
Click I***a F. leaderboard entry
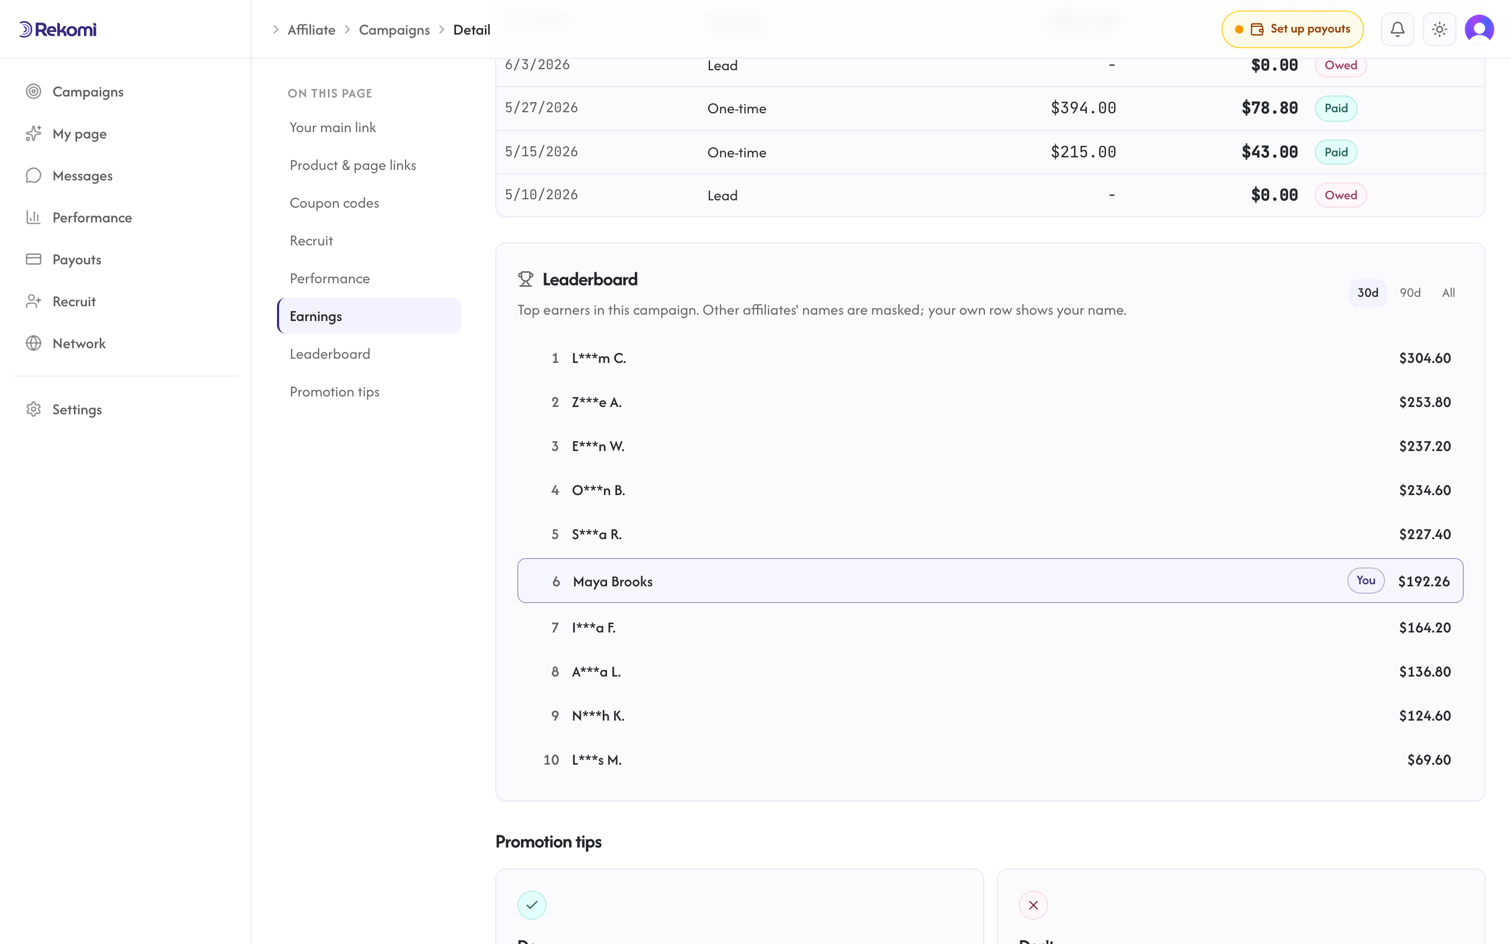click(x=990, y=627)
